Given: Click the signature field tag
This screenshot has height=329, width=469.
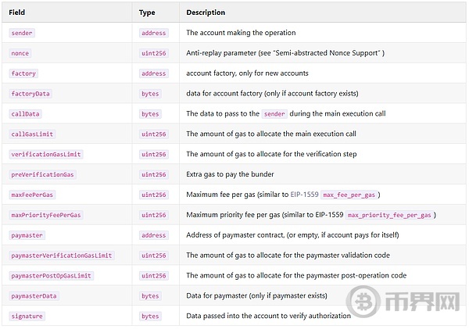Looking at the screenshot, I should (x=27, y=316).
